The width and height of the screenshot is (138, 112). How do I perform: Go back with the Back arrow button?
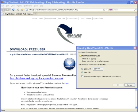coord(4,10)
